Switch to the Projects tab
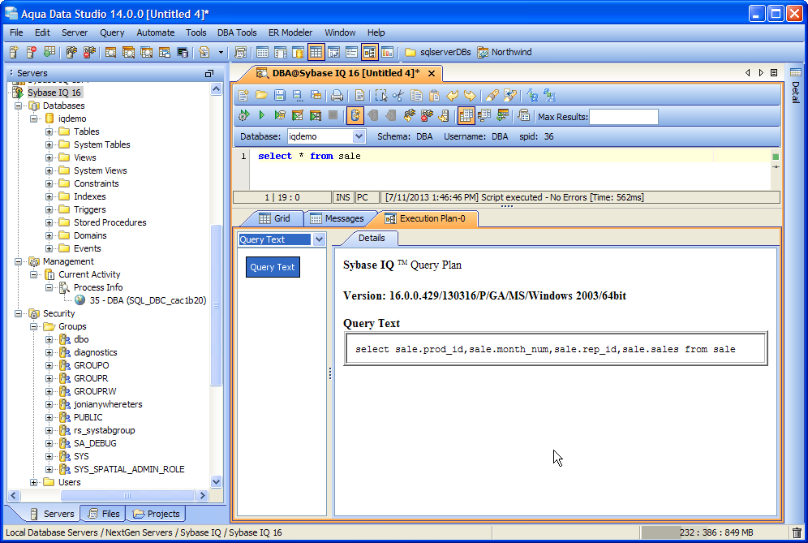 pos(157,514)
